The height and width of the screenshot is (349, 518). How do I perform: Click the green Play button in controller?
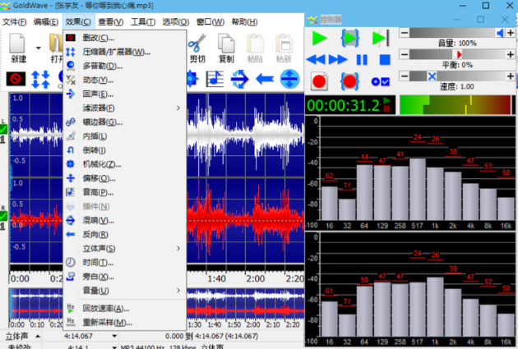point(320,38)
